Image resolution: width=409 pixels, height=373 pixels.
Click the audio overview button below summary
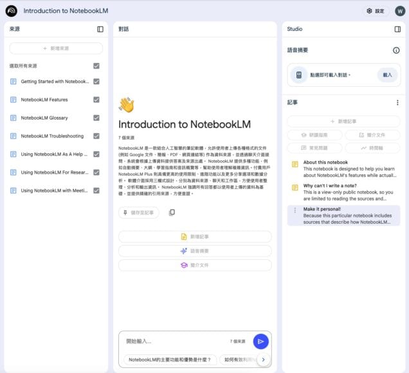coord(195,251)
